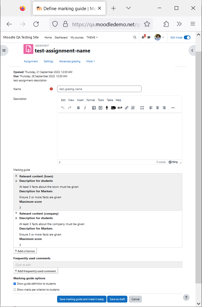Show more Firefox toolbar tools

(x=179, y=24)
